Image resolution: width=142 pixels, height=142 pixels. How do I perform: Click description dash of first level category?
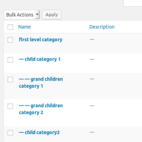(92, 40)
